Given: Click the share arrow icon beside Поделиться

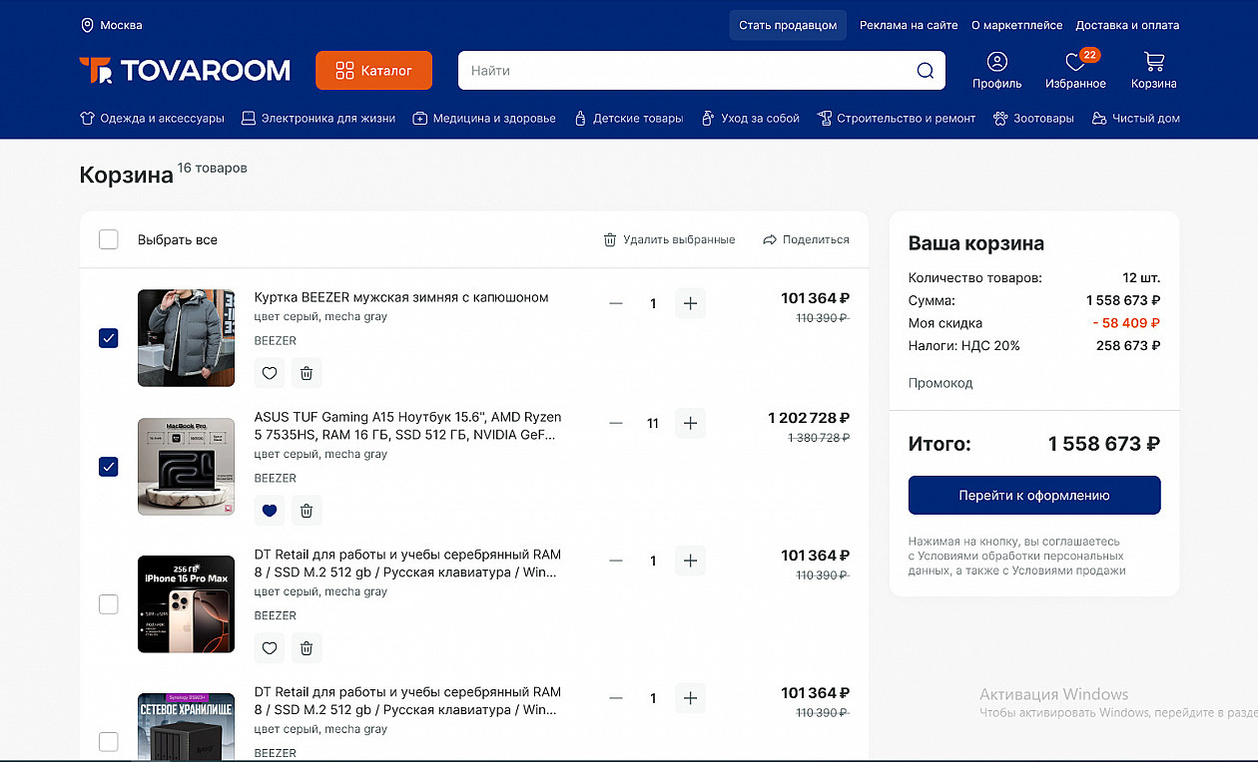Looking at the screenshot, I should [x=770, y=239].
